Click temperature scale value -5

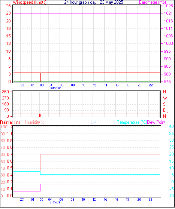(172, 189)
